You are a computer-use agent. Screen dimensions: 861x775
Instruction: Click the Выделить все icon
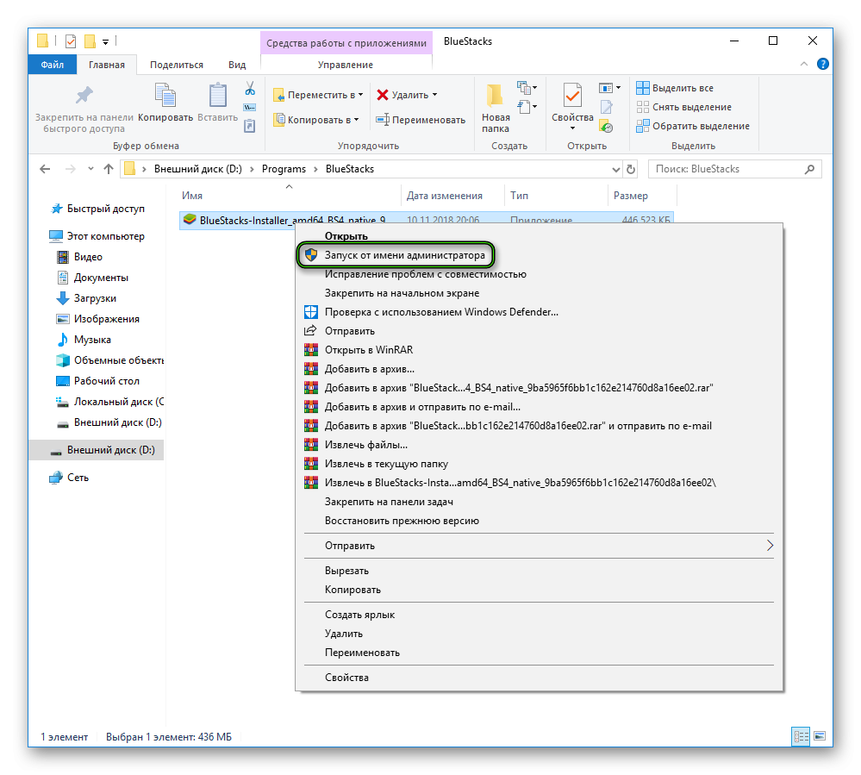click(642, 88)
